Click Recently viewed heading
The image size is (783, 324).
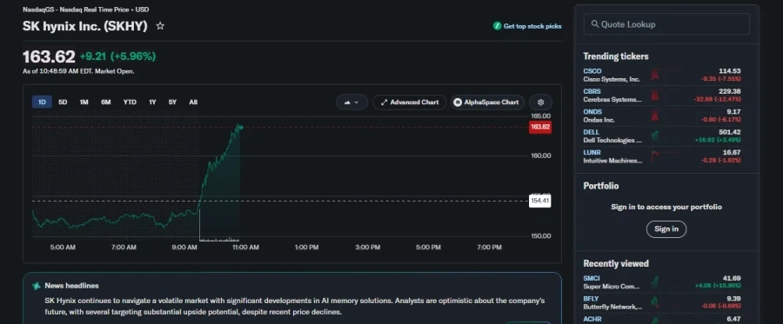(616, 264)
